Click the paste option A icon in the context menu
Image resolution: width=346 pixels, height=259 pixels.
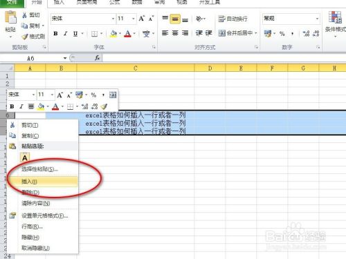25,157
